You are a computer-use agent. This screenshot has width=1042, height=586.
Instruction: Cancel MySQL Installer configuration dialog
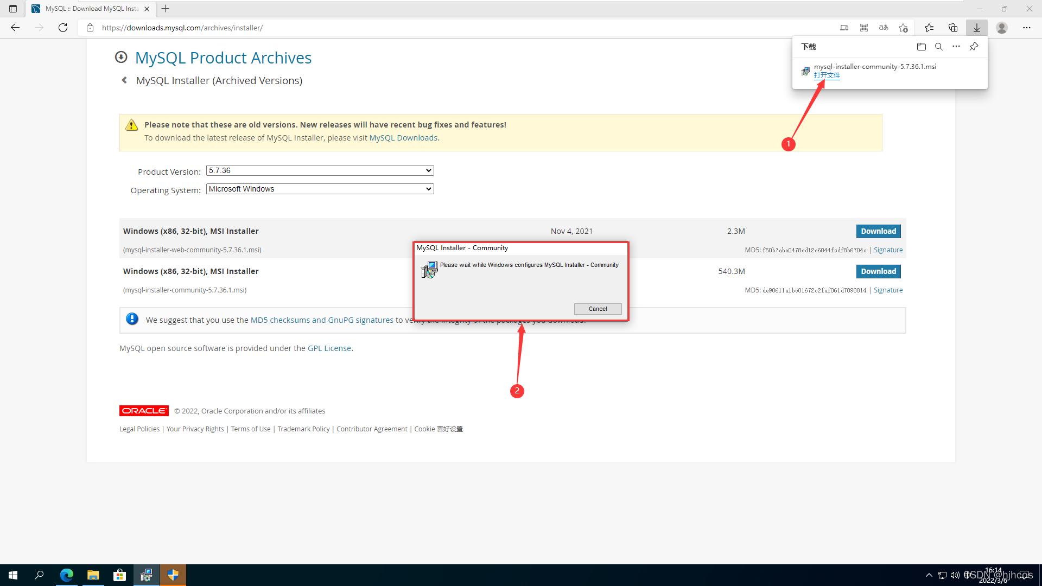[598, 308]
